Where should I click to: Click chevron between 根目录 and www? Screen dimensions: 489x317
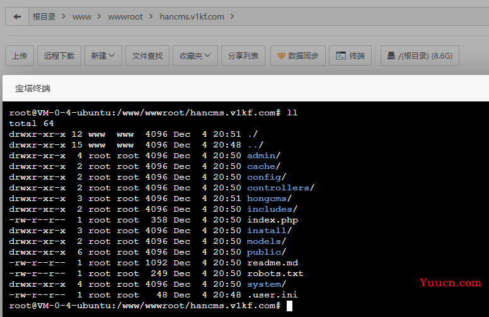64,16
